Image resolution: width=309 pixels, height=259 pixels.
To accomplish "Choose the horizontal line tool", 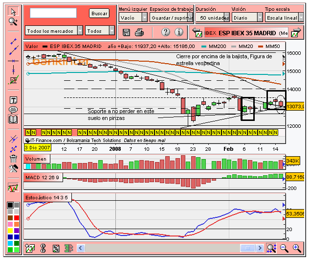I will tap(13, 61).
